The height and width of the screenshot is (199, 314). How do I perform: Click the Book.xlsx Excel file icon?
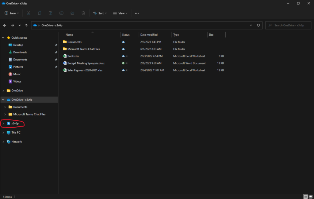[x=65, y=56]
